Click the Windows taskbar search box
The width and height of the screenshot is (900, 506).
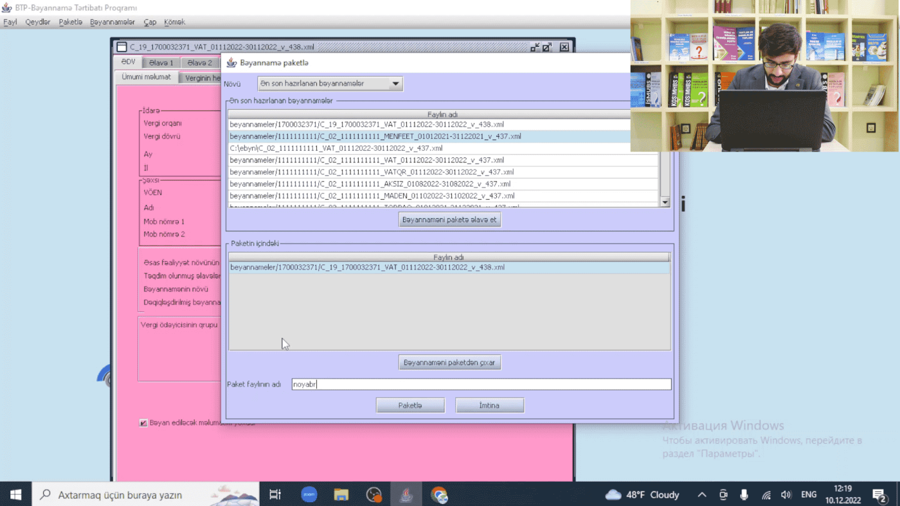click(145, 494)
